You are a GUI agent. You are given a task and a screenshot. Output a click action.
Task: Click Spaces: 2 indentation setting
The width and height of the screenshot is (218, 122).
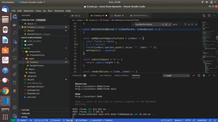click(178, 120)
